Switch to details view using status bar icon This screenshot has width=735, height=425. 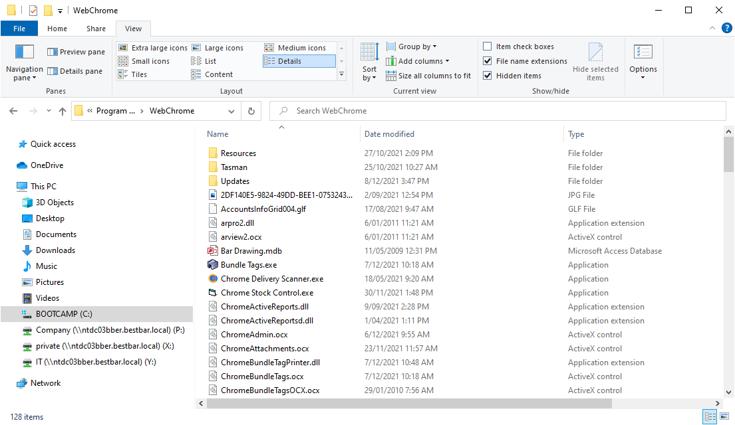[709, 416]
